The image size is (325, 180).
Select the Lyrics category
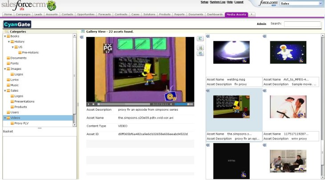(x=14, y=80)
